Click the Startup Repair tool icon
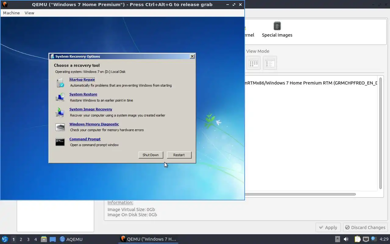The image size is (390, 244). tap(60, 83)
